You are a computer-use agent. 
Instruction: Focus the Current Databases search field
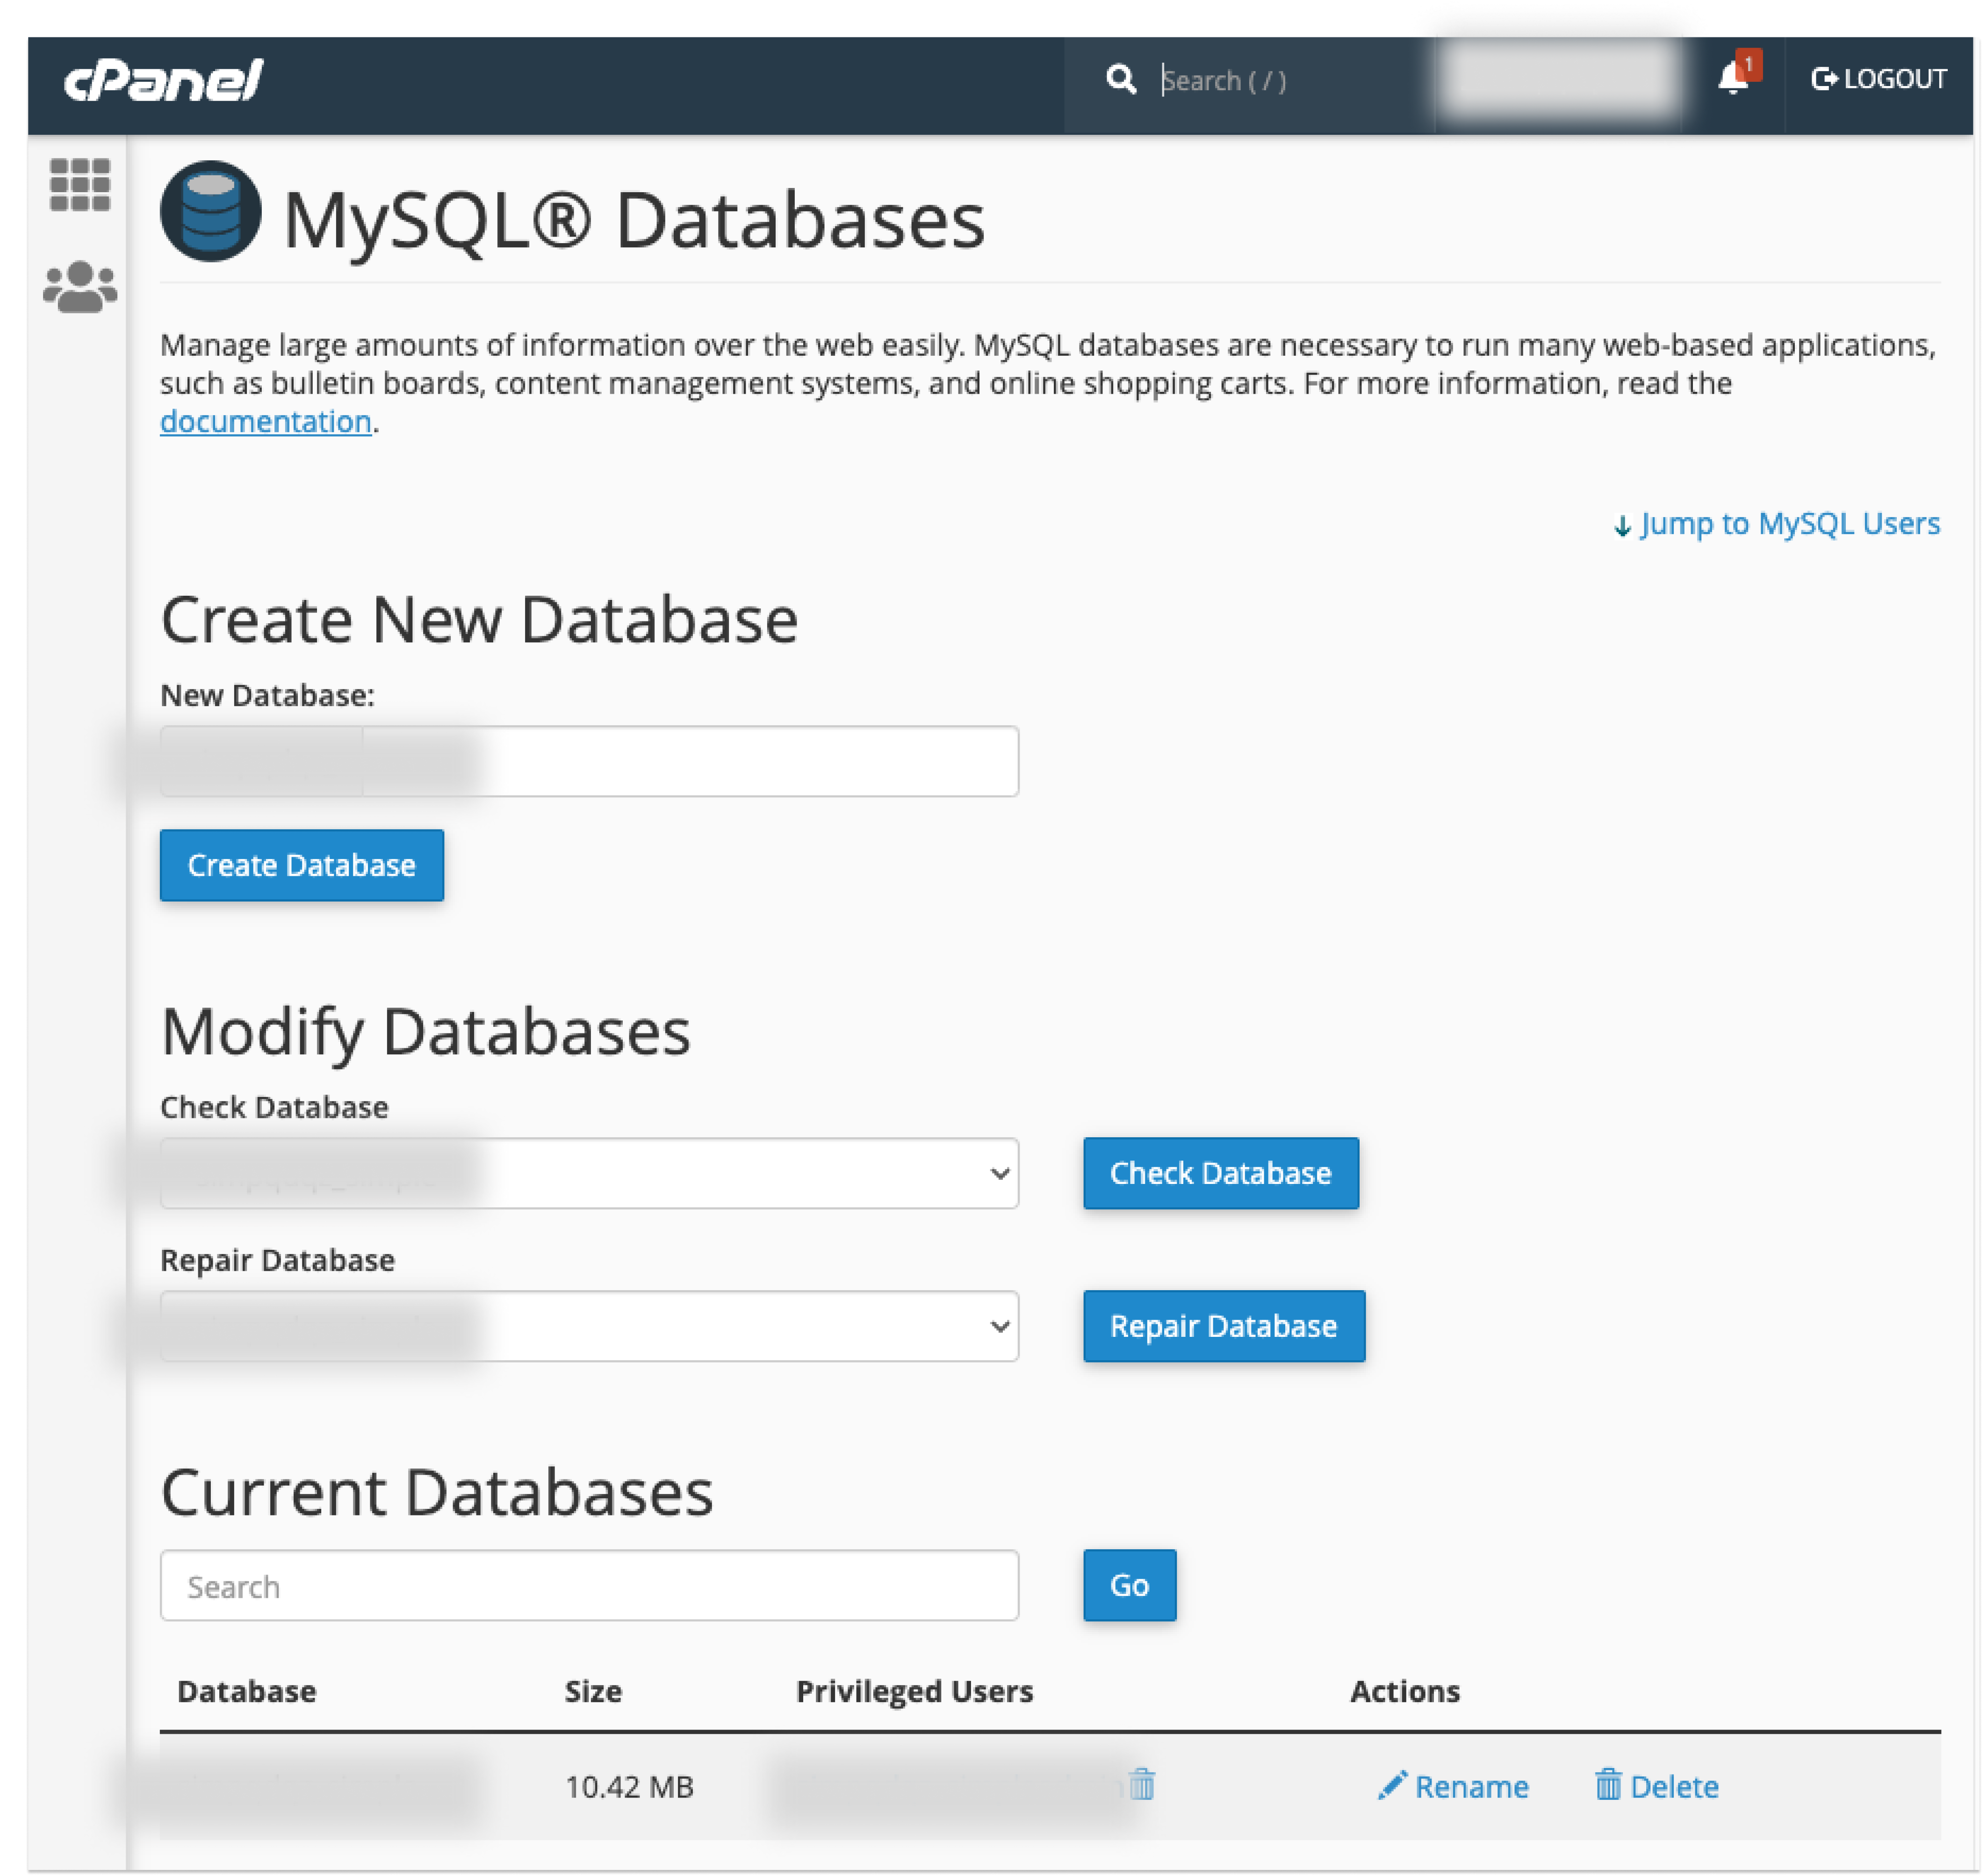coord(589,1586)
